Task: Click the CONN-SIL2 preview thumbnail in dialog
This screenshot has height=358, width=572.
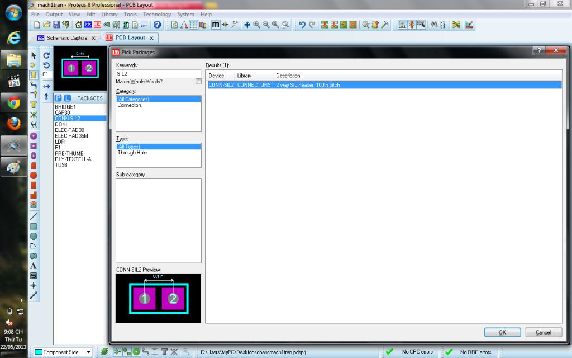Action: tap(158, 298)
